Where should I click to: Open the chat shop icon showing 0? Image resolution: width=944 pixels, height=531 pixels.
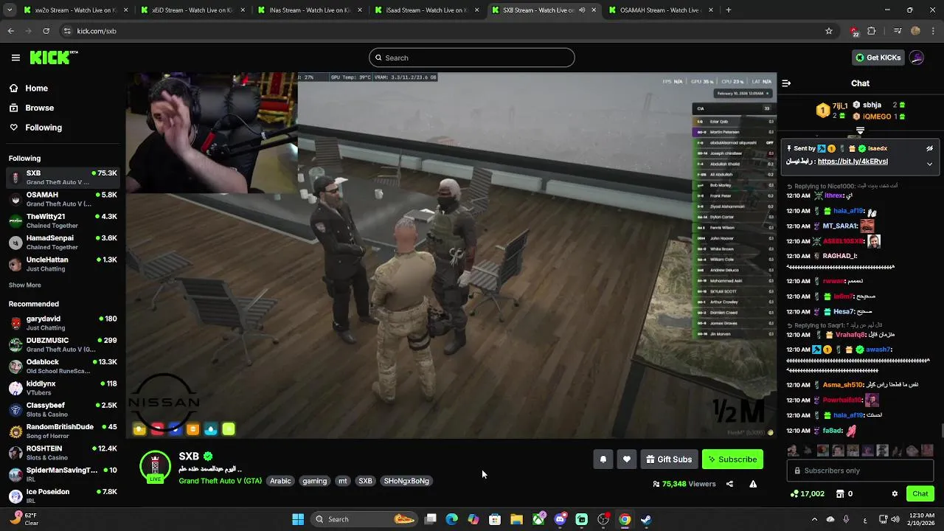click(x=844, y=493)
